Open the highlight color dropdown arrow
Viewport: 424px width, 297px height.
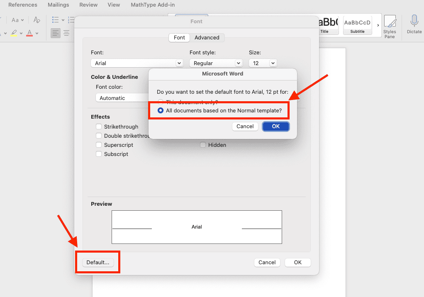click(x=21, y=33)
